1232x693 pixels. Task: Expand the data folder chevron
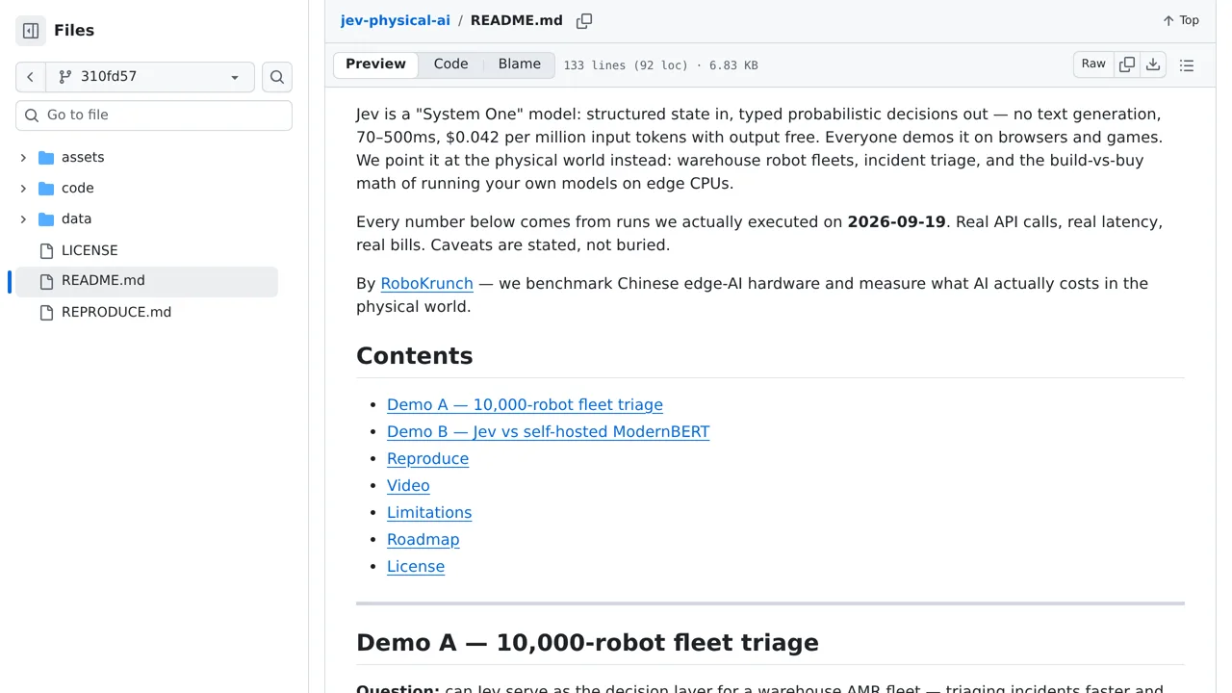(x=23, y=218)
